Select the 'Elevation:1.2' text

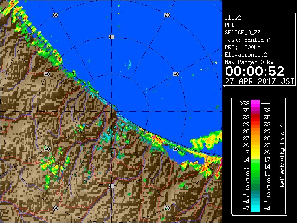(x=246, y=55)
